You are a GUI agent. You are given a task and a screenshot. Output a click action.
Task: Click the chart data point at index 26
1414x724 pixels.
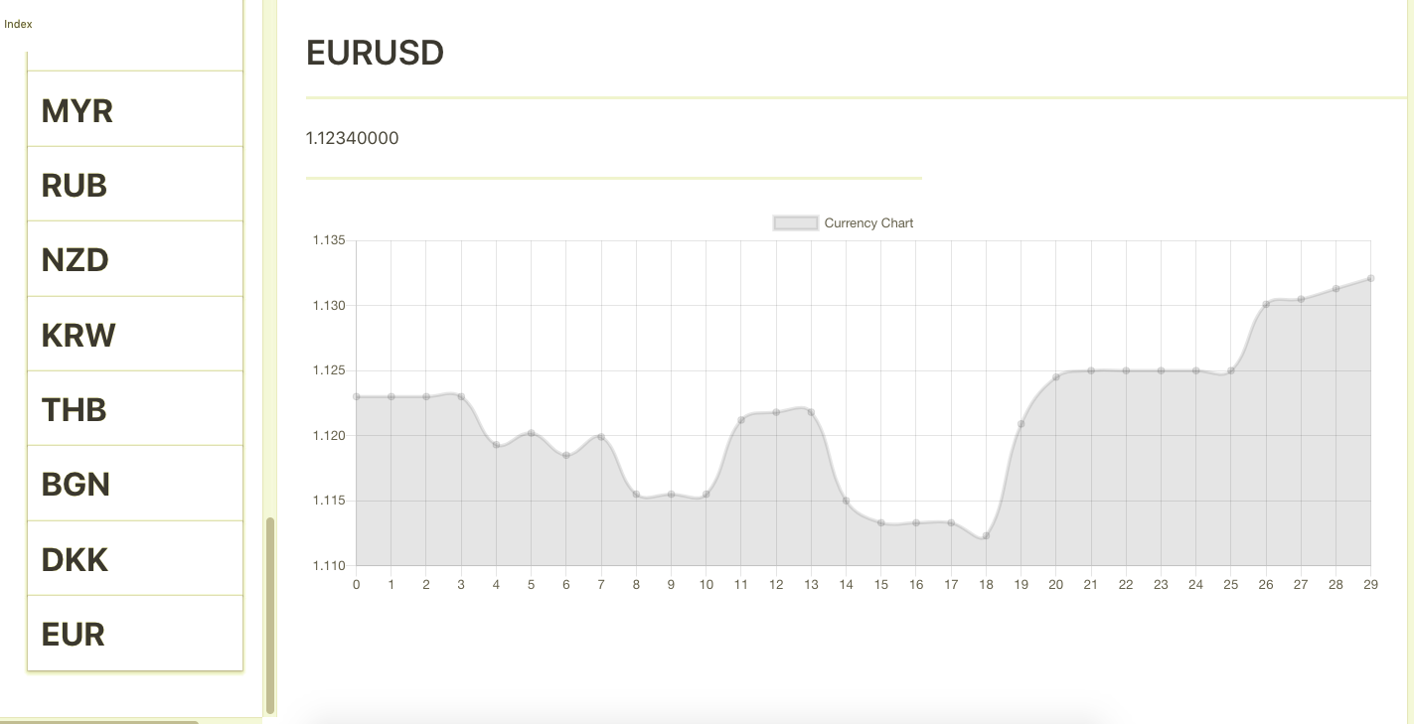1266,304
